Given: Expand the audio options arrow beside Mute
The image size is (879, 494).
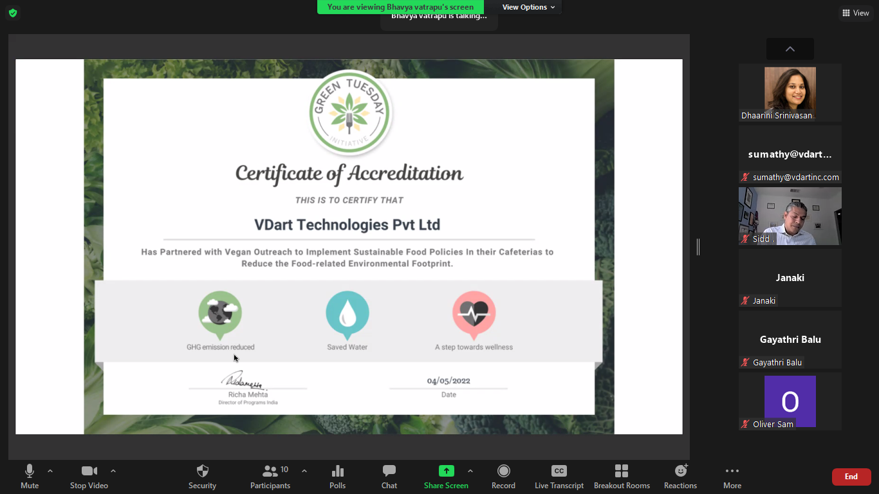Looking at the screenshot, I should (50, 471).
